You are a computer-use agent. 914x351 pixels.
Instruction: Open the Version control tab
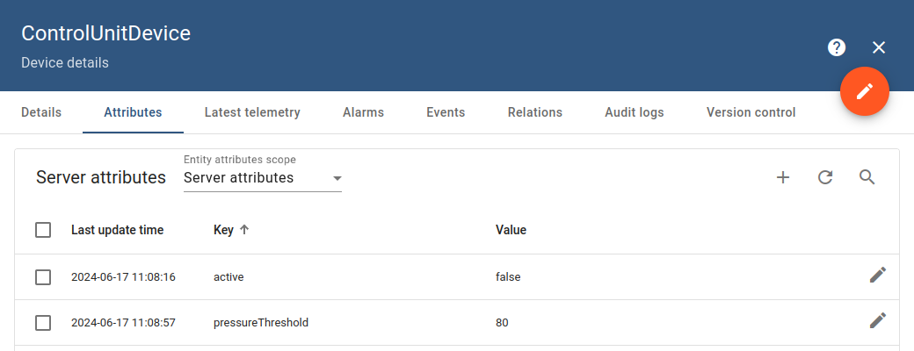[x=751, y=112]
